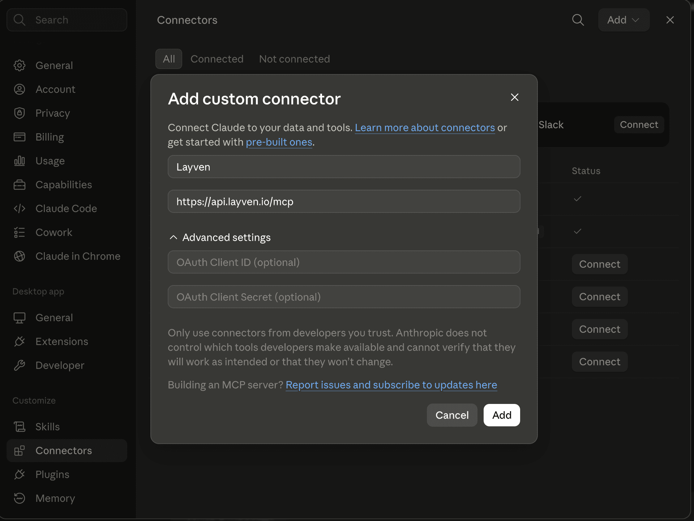The image size is (694, 521).
Task: Open the Usage settings page
Action: tap(67, 161)
